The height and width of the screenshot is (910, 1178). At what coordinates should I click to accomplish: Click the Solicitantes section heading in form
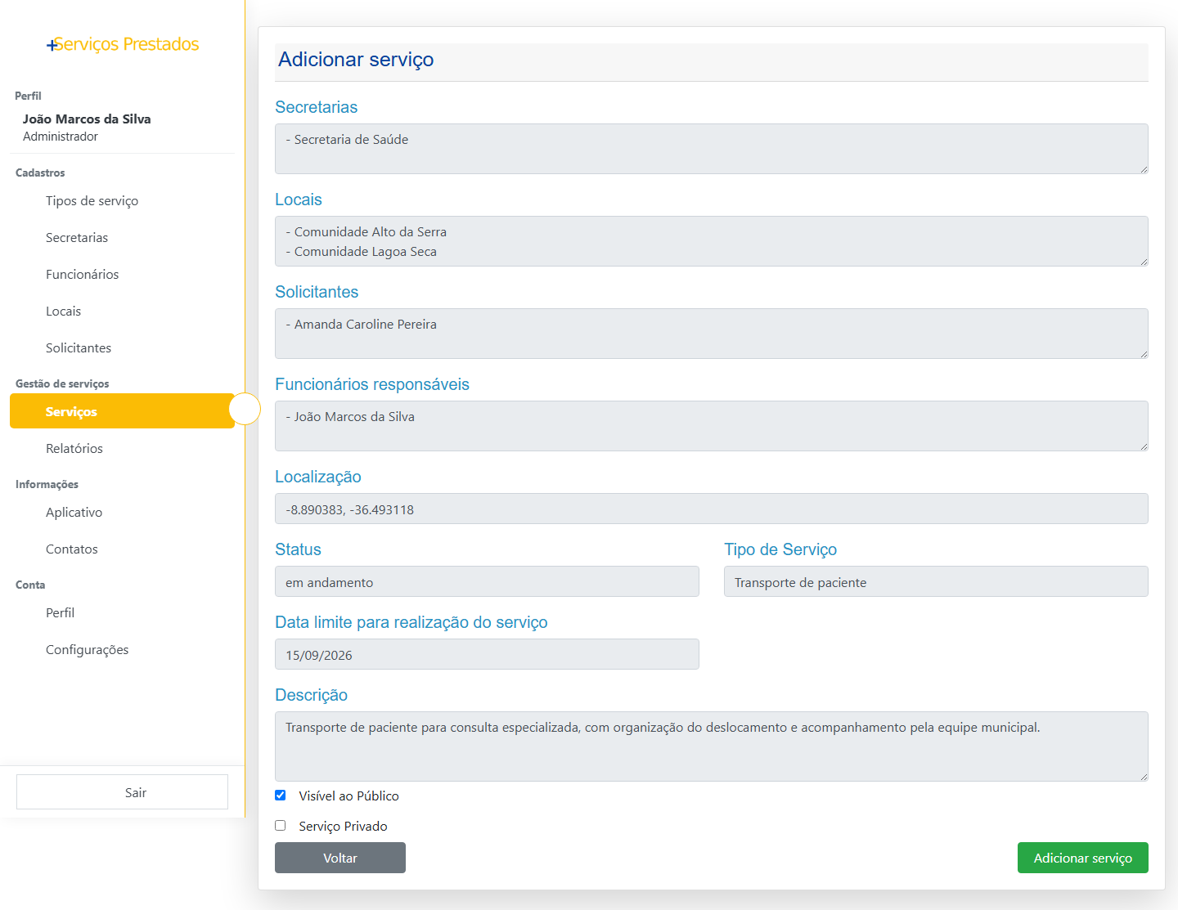[x=317, y=292]
